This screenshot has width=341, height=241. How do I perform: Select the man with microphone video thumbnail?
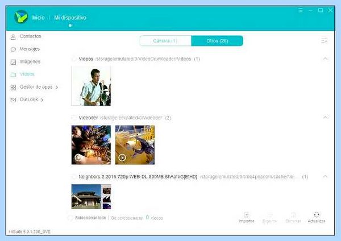pos(91,86)
